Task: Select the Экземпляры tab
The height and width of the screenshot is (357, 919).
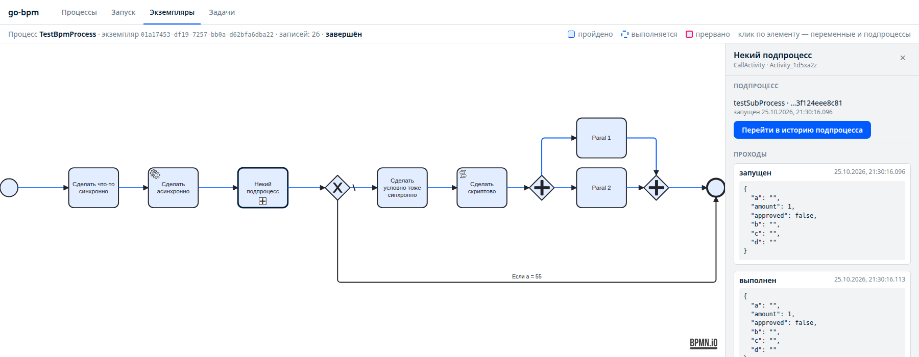Action: (x=172, y=12)
